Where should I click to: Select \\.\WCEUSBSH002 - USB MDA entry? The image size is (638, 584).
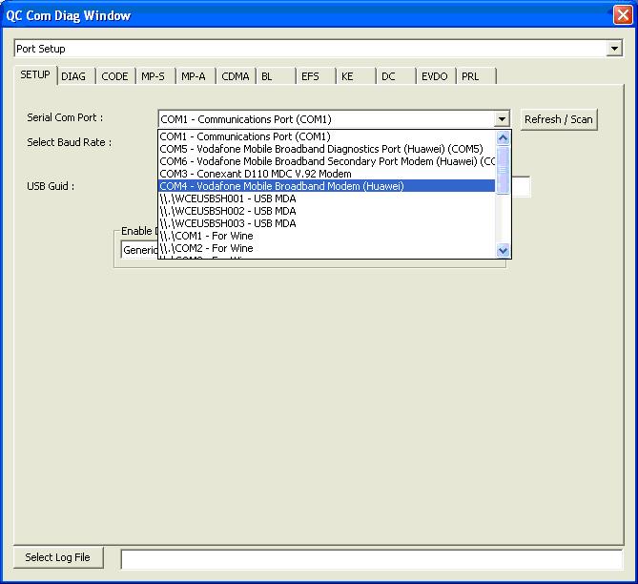tap(326, 211)
